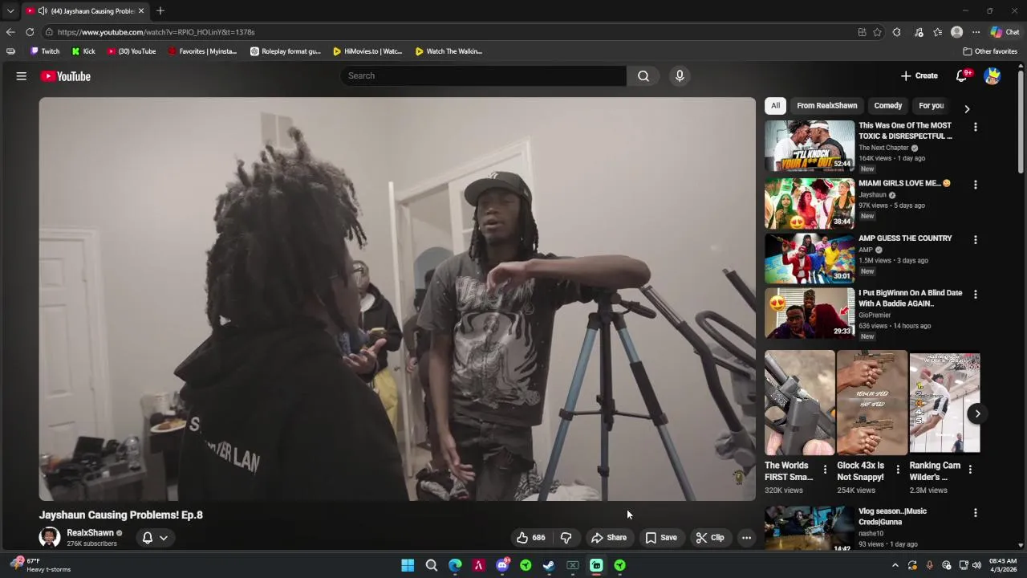Open AMP GUESS THE COUNTRY thumbnail

click(x=810, y=258)
